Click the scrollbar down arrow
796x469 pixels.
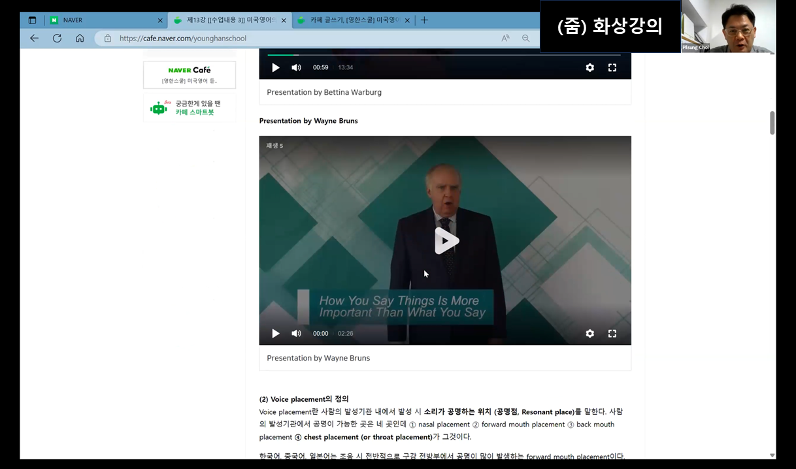point(772,455)
